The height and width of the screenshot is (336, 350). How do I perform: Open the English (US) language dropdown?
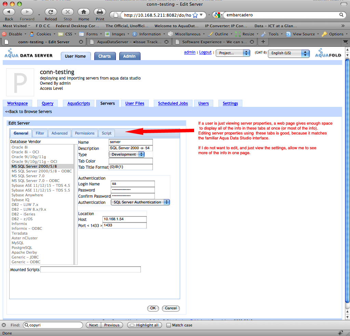point(288,53)
